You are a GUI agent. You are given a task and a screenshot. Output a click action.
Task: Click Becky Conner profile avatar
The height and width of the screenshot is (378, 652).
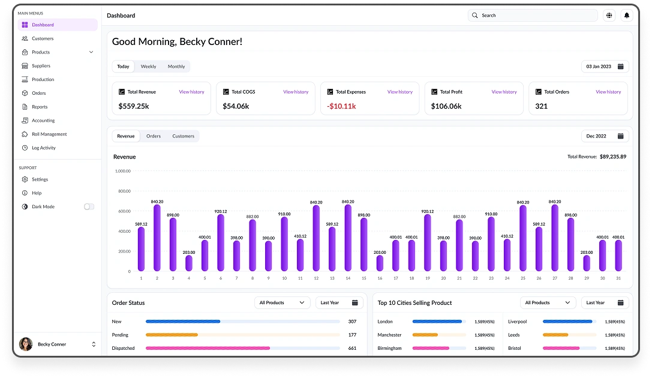pos(26,344)
